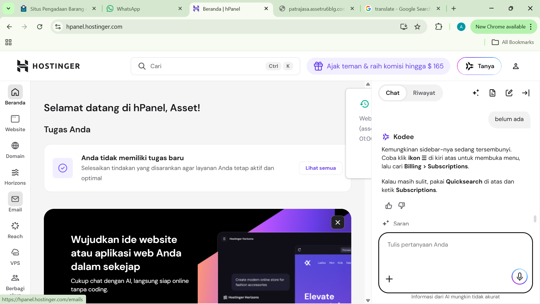Click the Tanya button

pyautogui.click(x=479, y=66)
